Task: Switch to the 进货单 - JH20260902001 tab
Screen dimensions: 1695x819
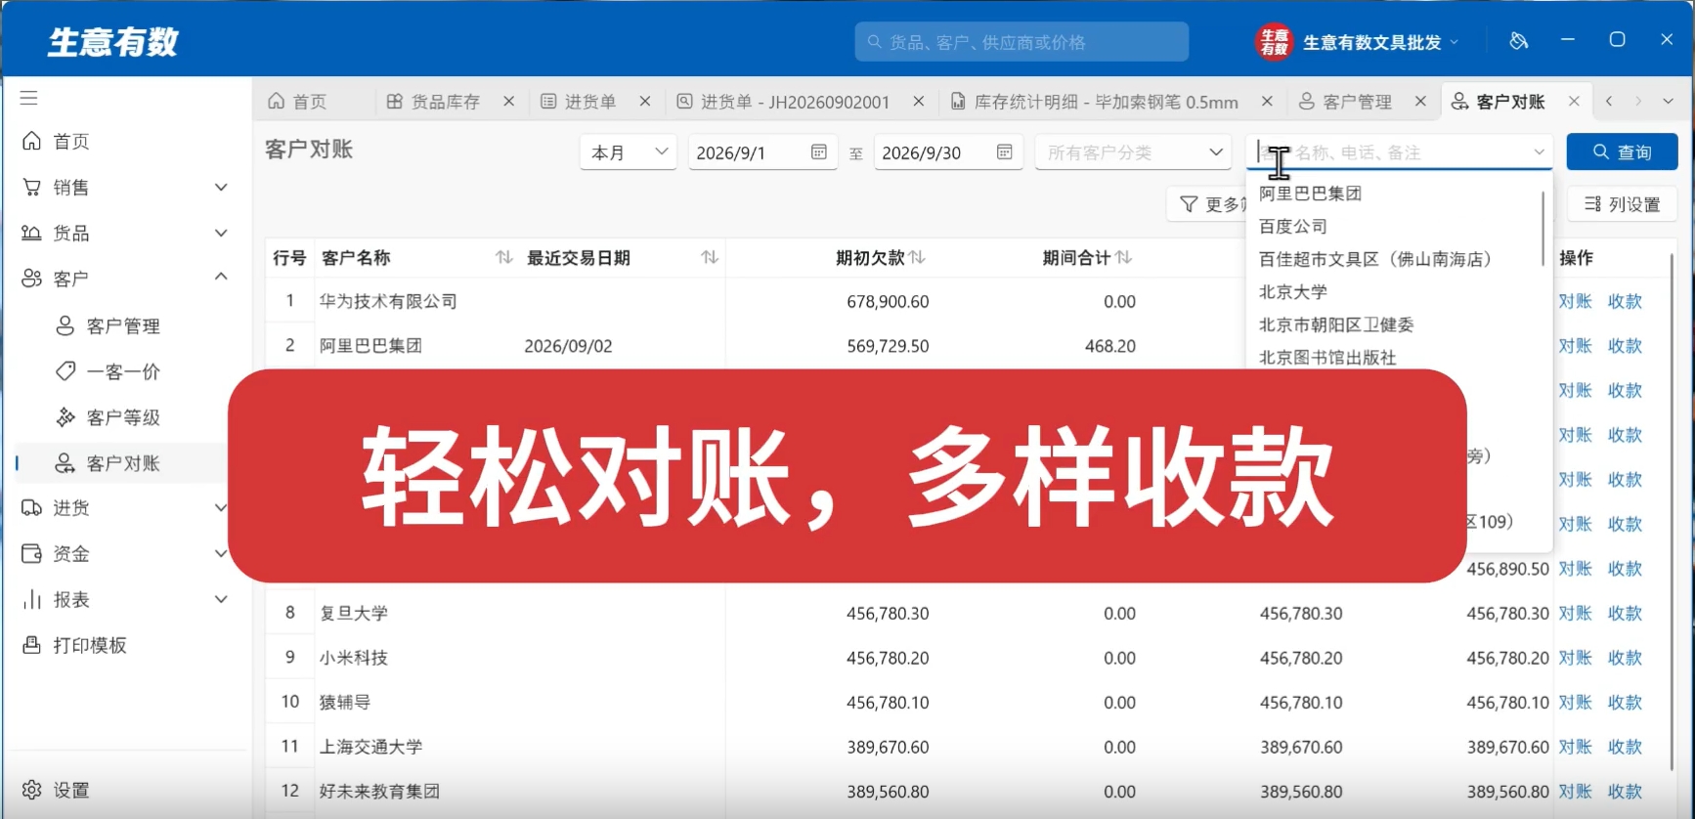Action: 783,102
